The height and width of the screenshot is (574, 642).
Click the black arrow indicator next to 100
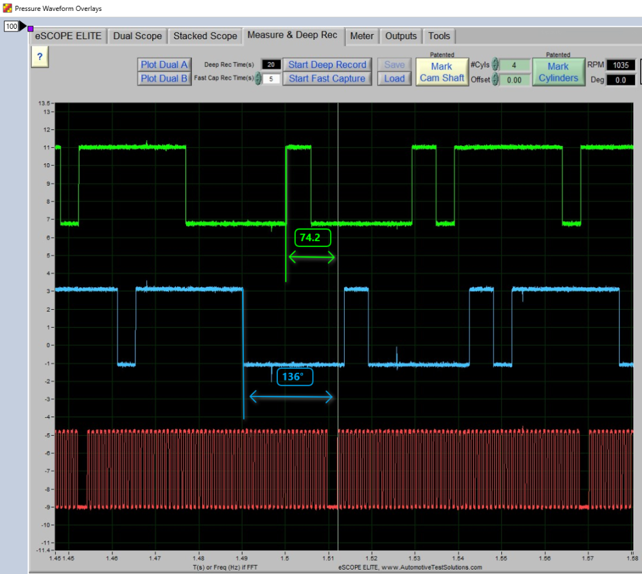[x=22, y=26]
